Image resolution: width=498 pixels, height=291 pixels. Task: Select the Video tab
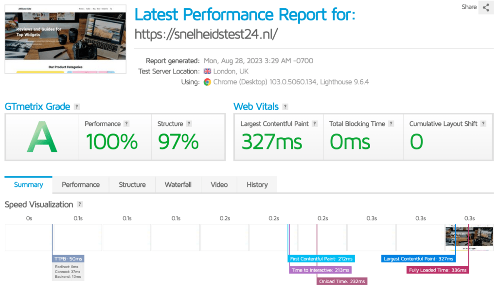point(219,185)
